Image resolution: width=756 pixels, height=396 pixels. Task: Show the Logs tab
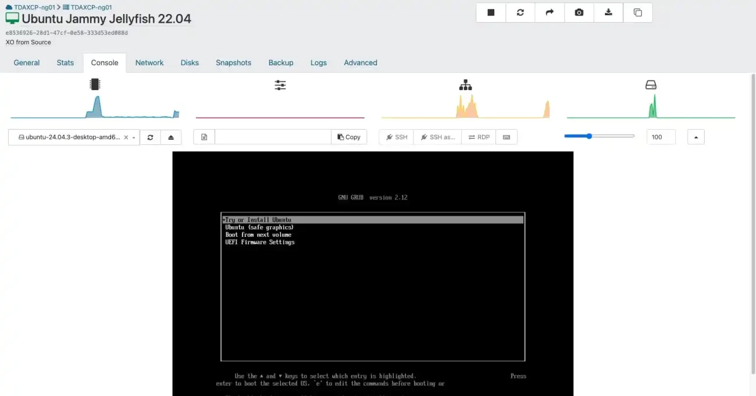[x=319, y=63]
